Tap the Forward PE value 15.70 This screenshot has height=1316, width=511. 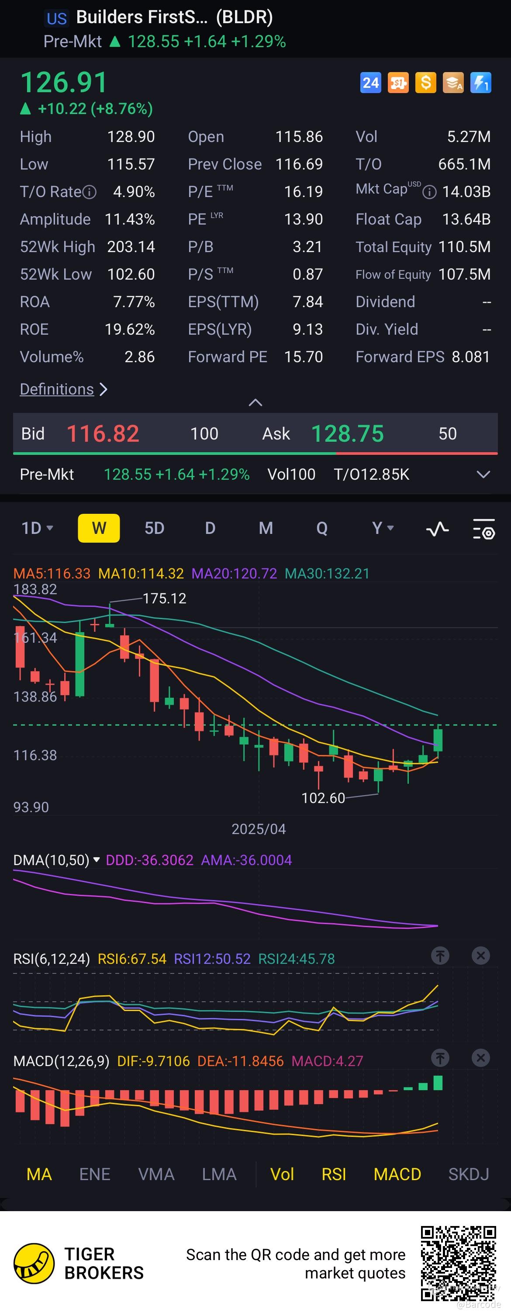pyautogui.click(x=303, y=357)
